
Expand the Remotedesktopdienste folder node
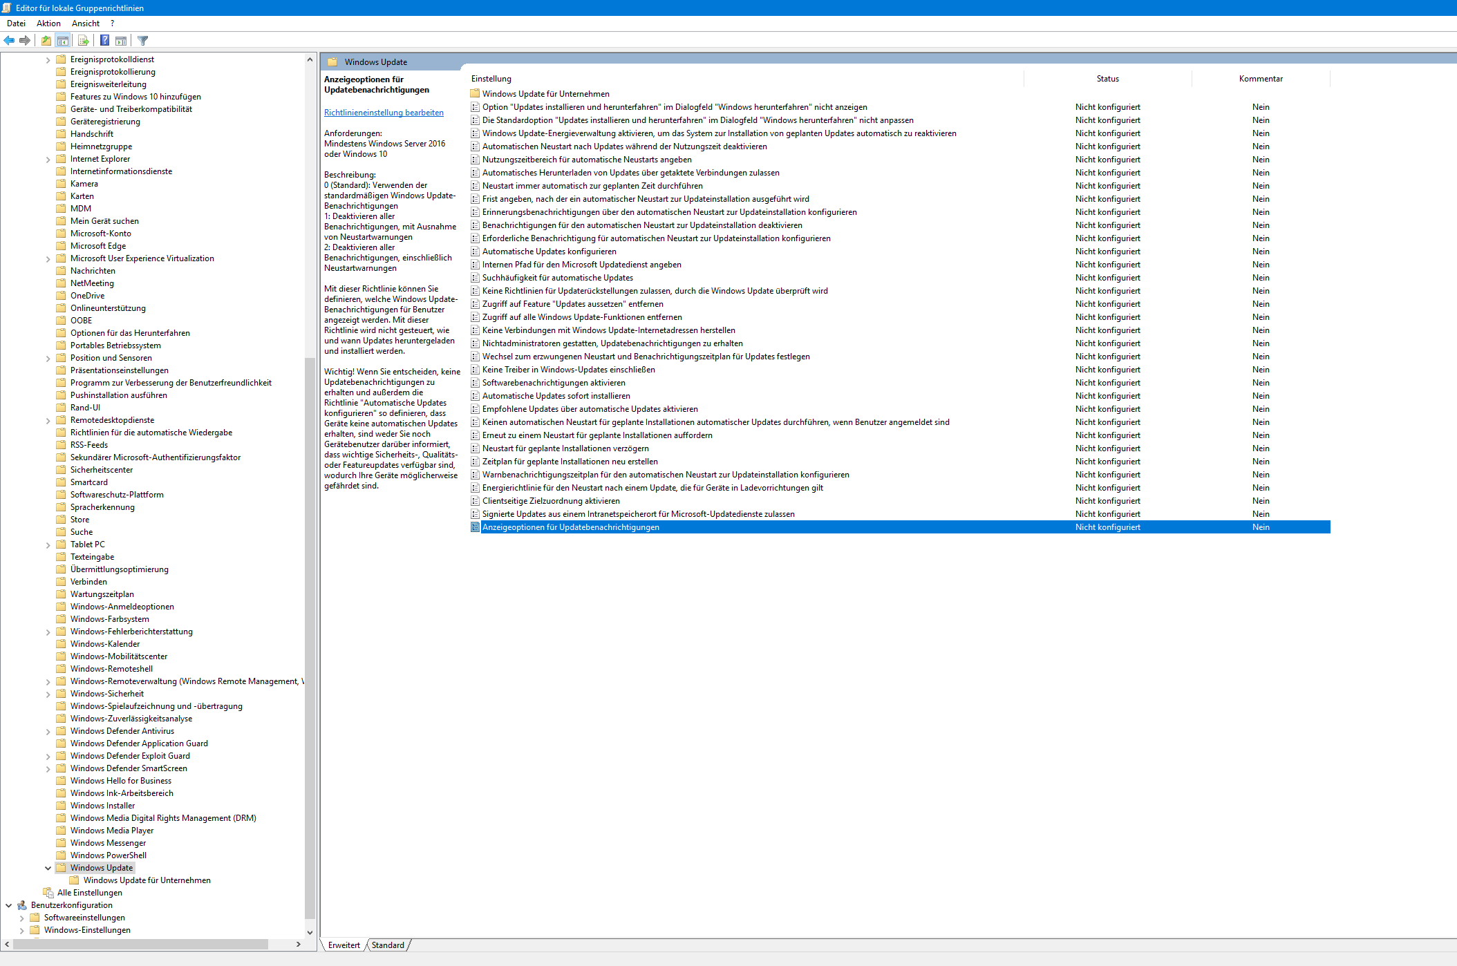(x=48, y=421)
